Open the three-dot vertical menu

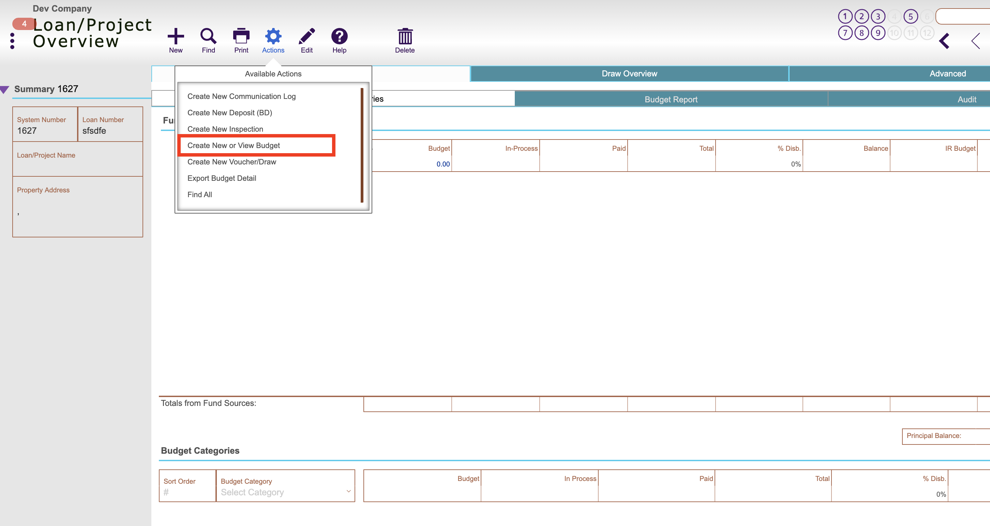click(x=12, y=41)
